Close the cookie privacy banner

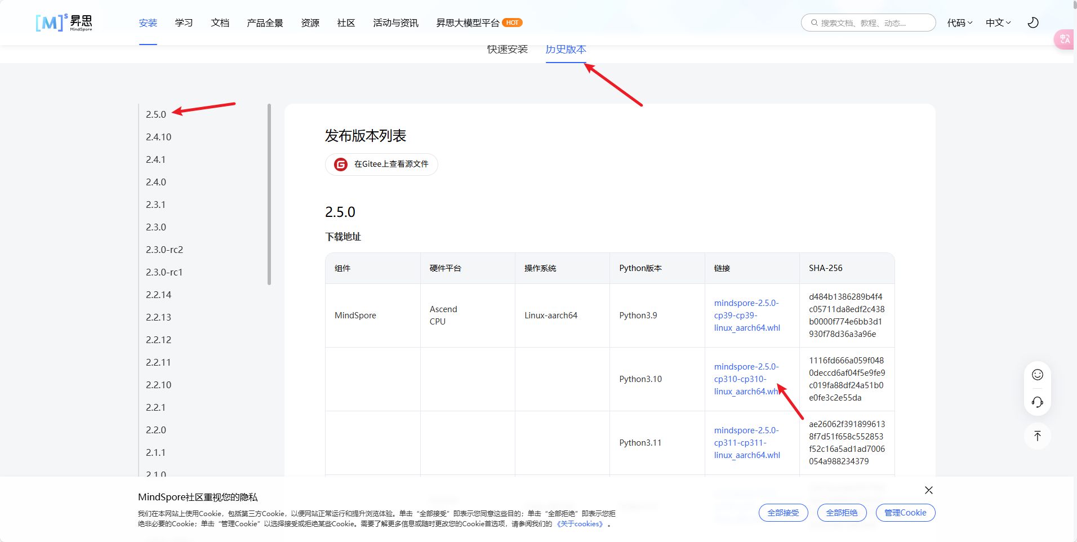click(x=929, y=490)
